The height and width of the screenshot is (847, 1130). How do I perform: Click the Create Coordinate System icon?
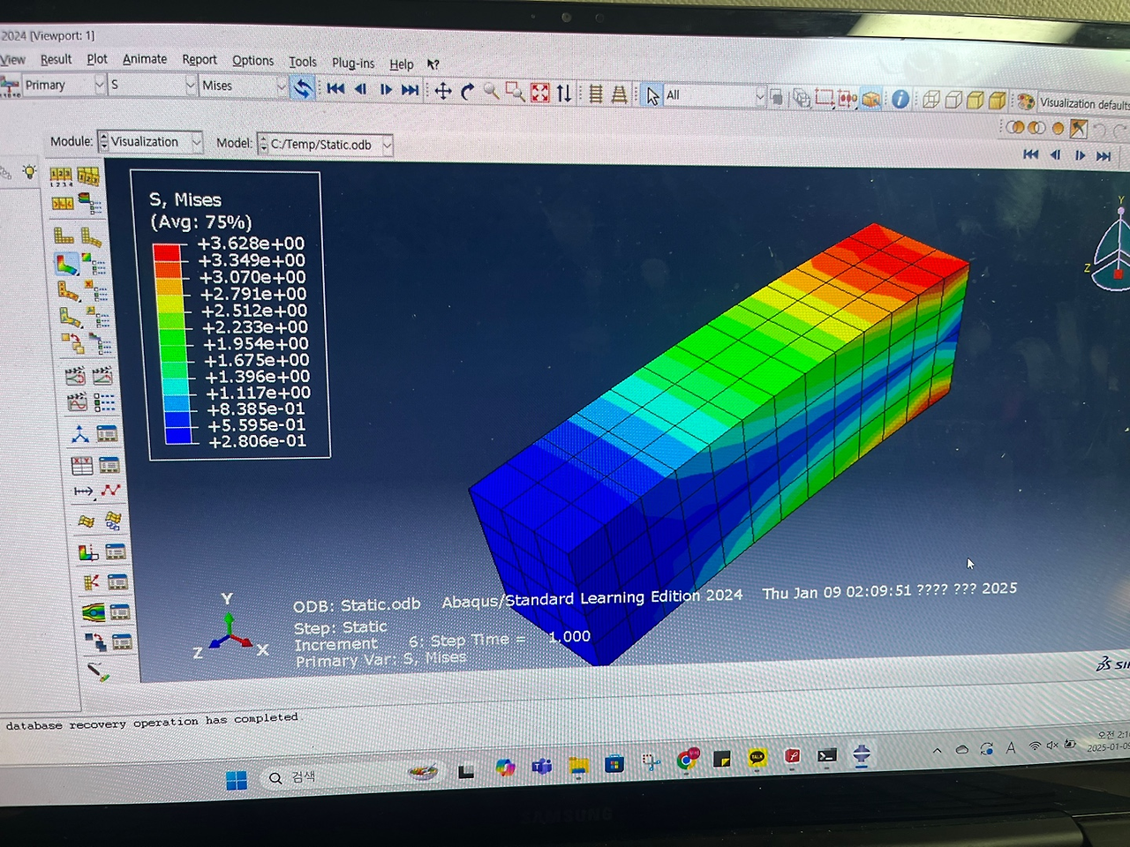pyautogui.click(x=79, y=433)
